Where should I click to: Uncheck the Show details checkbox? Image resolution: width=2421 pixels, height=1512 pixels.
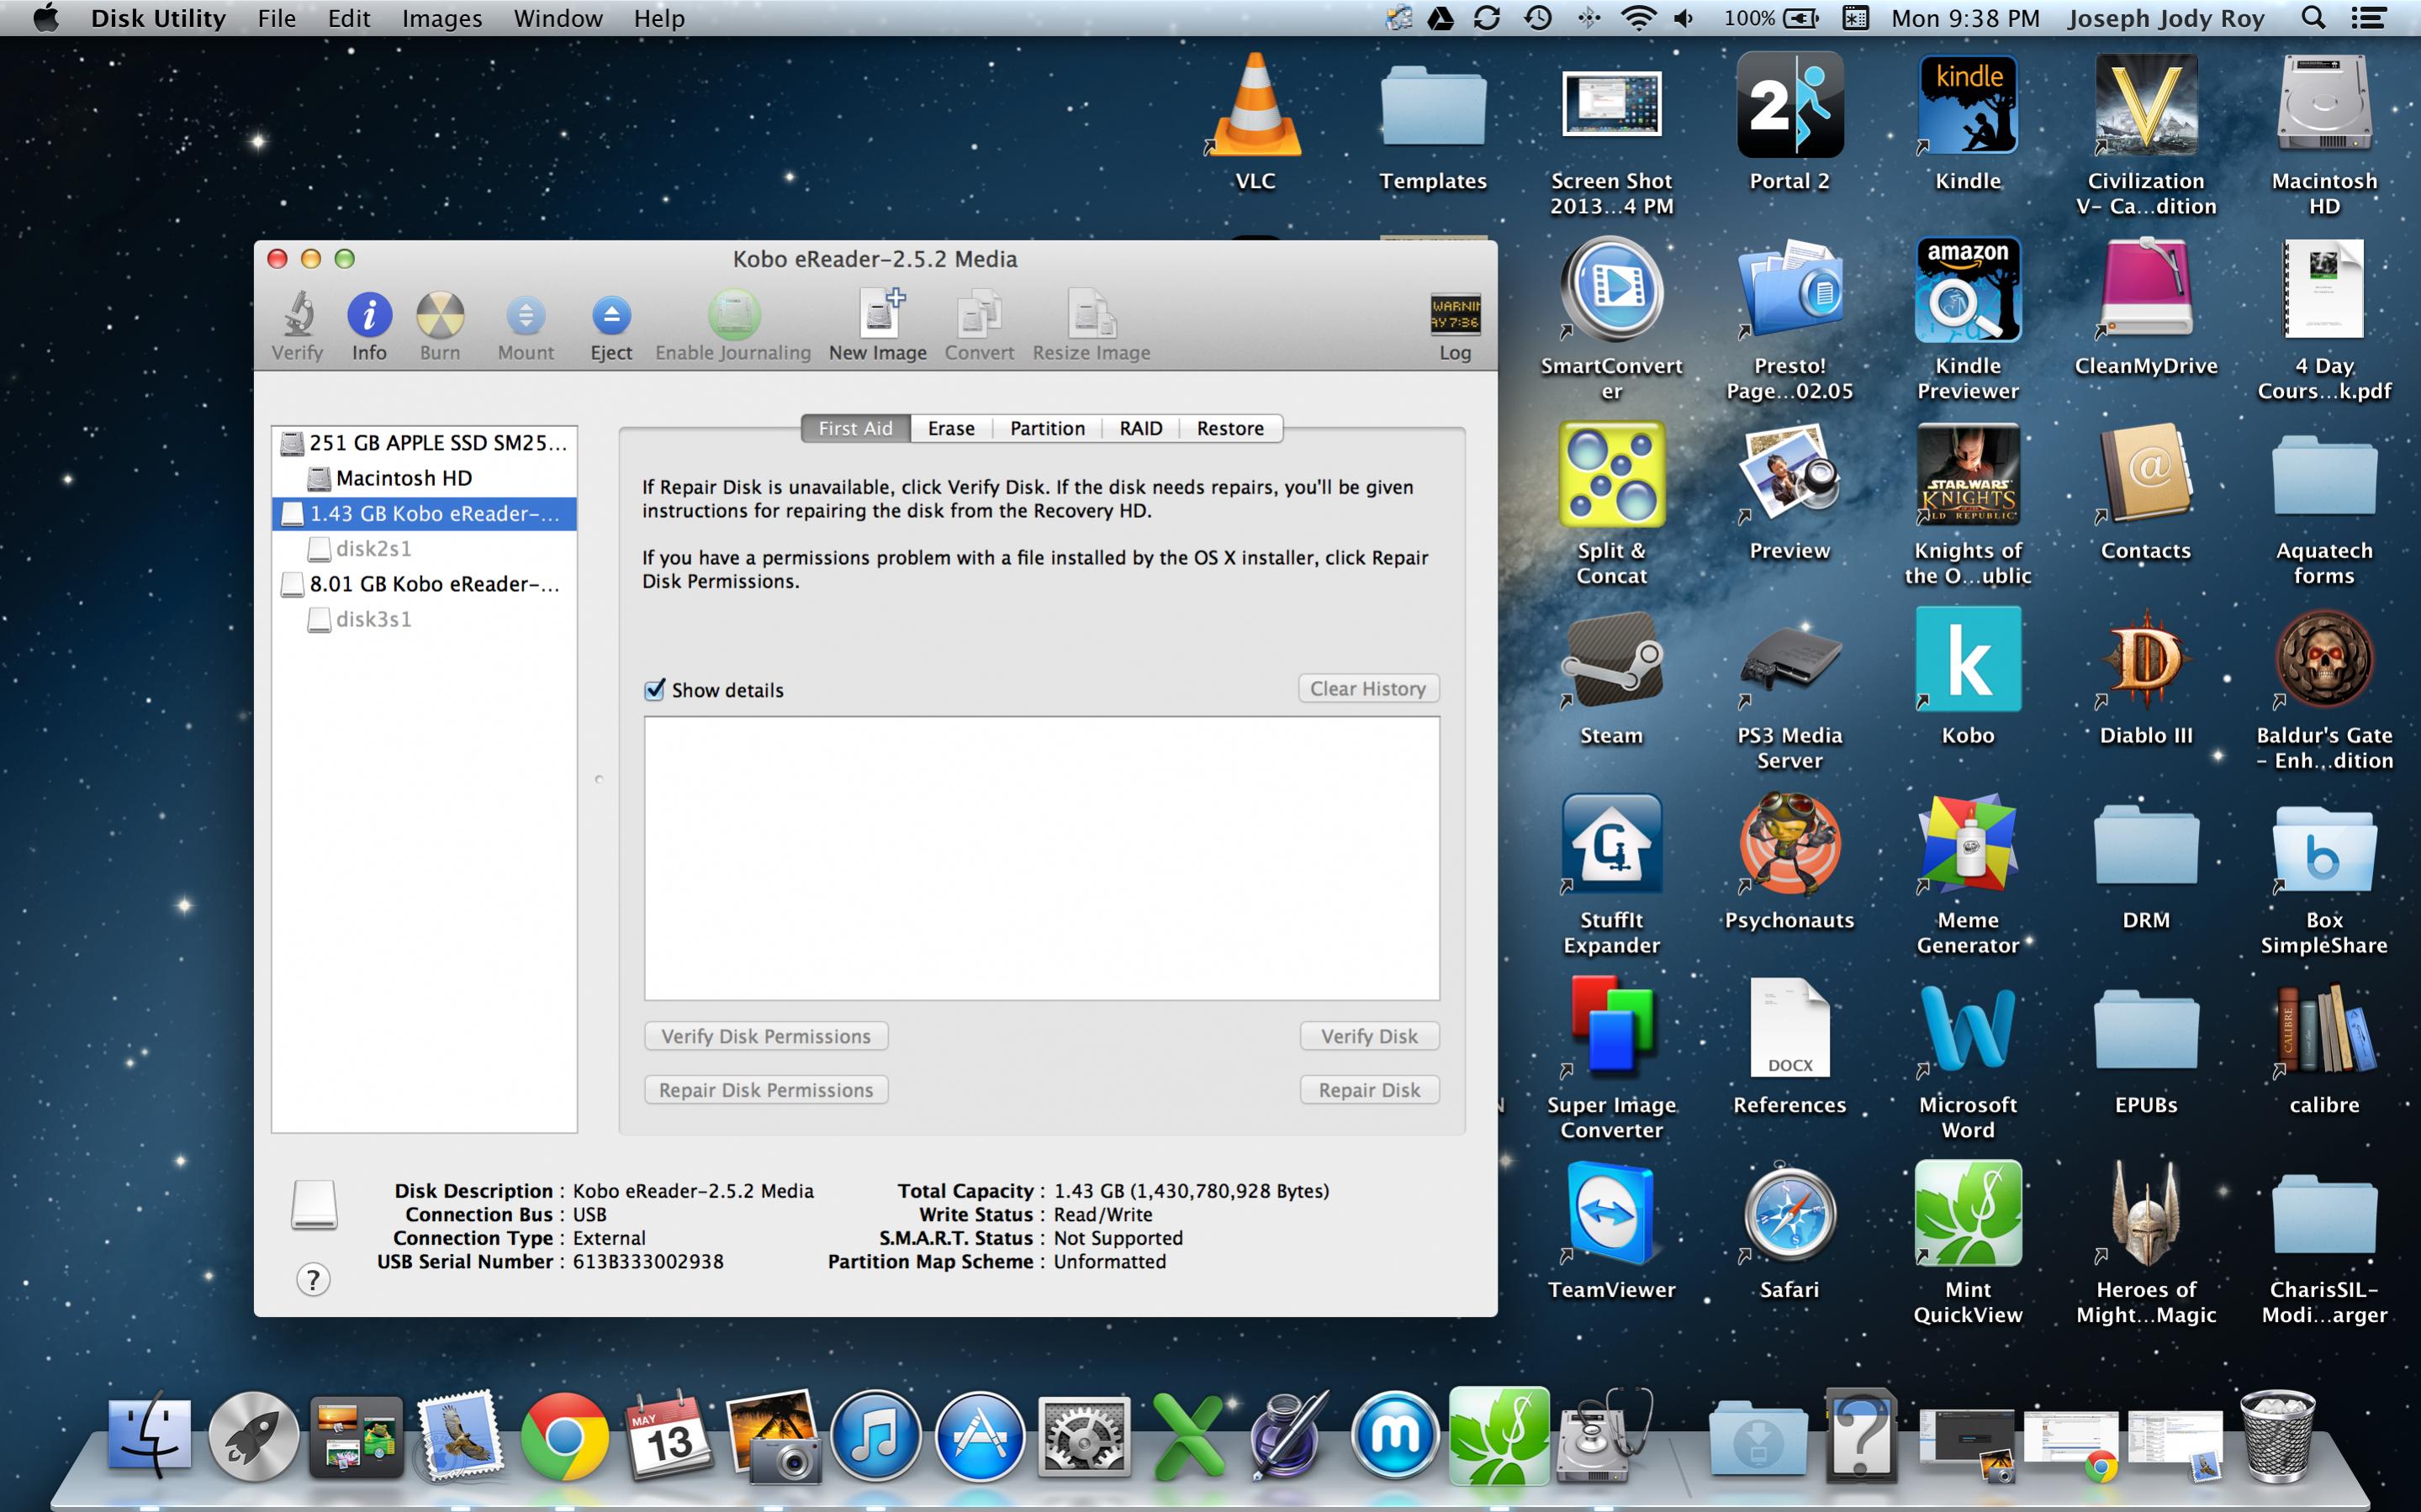pos(654,690)
